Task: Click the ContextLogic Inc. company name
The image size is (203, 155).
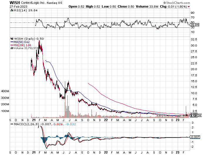Action: (33, 3)
